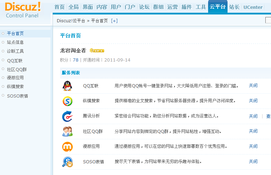Click 关闭 for the QQ互联 service
271x175 pixels.
(253, 86)
